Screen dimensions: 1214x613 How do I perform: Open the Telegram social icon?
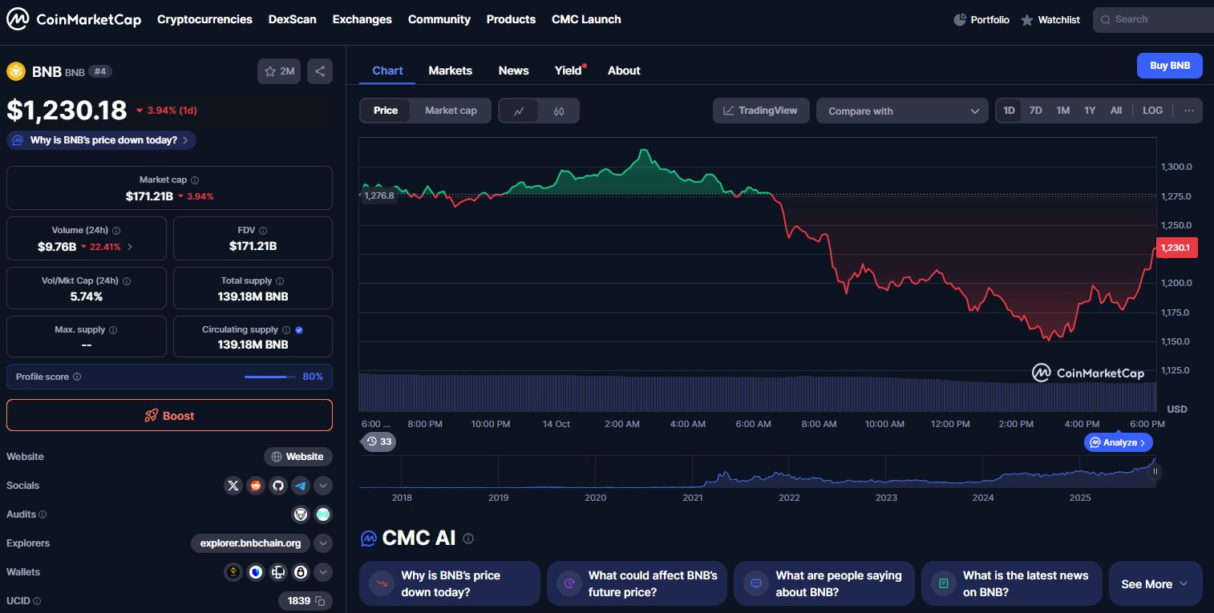pyautogui.click(x=301, y=486)
